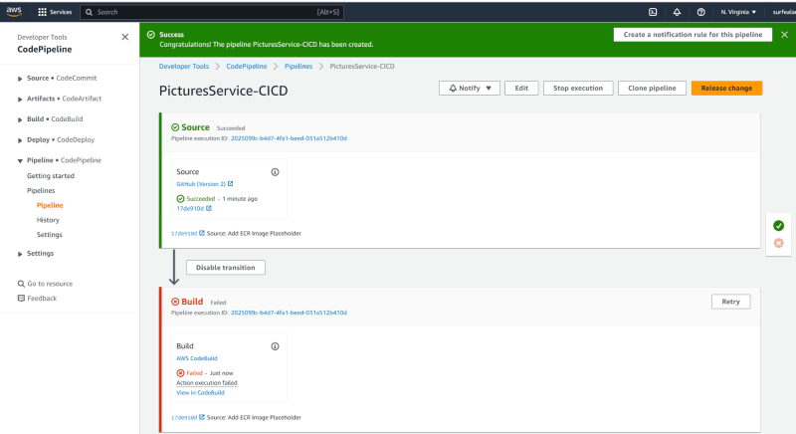Click View in CodeBuild link
The height and width of the screenshot is (434, 796).
tap(200, 392)
